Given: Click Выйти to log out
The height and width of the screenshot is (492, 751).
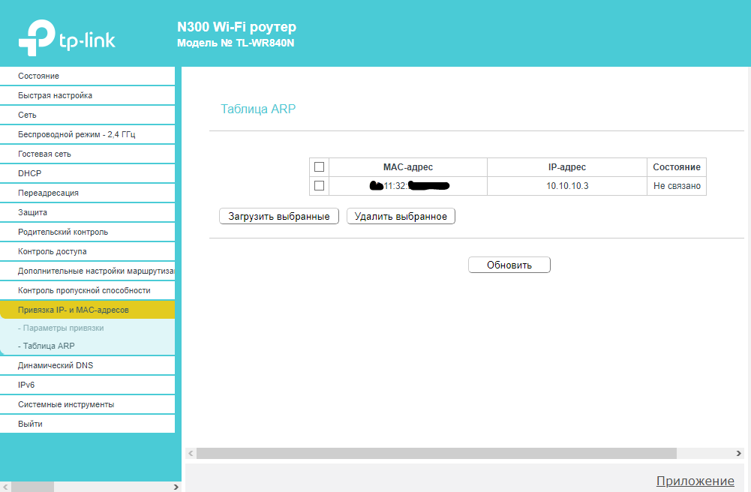Looking at the screenshot, I should [87, 424].
